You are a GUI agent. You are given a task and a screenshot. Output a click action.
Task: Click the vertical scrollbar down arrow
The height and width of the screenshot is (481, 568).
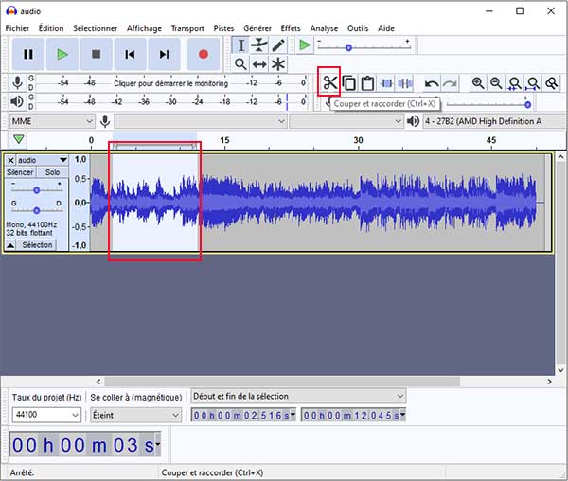coord(560,370)
